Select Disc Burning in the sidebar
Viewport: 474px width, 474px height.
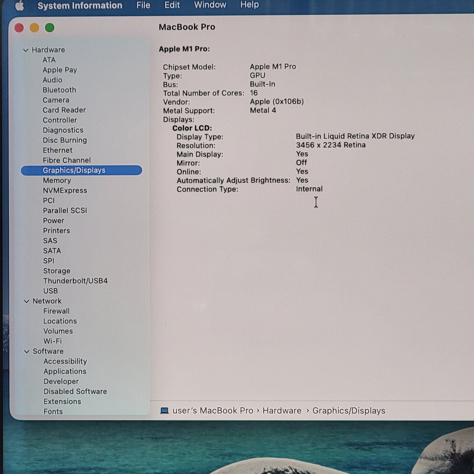click(x=65, y=140)
